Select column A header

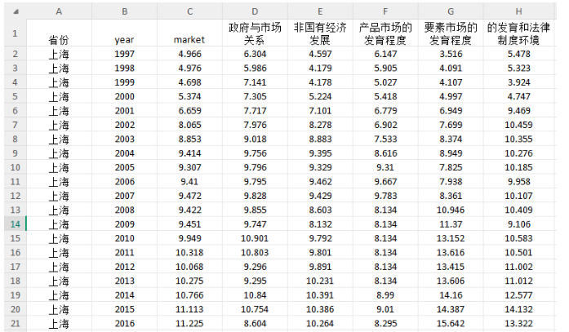(59, 11)
